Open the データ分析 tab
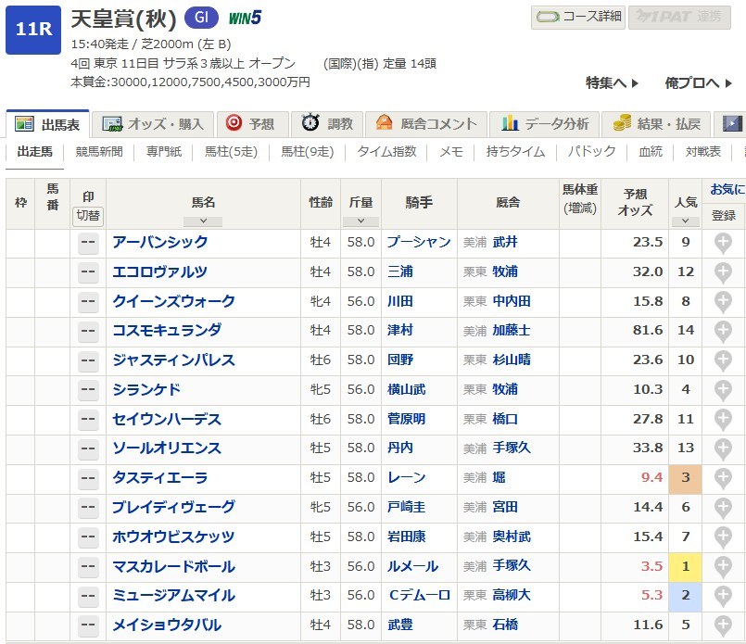 tap(546, 123)
